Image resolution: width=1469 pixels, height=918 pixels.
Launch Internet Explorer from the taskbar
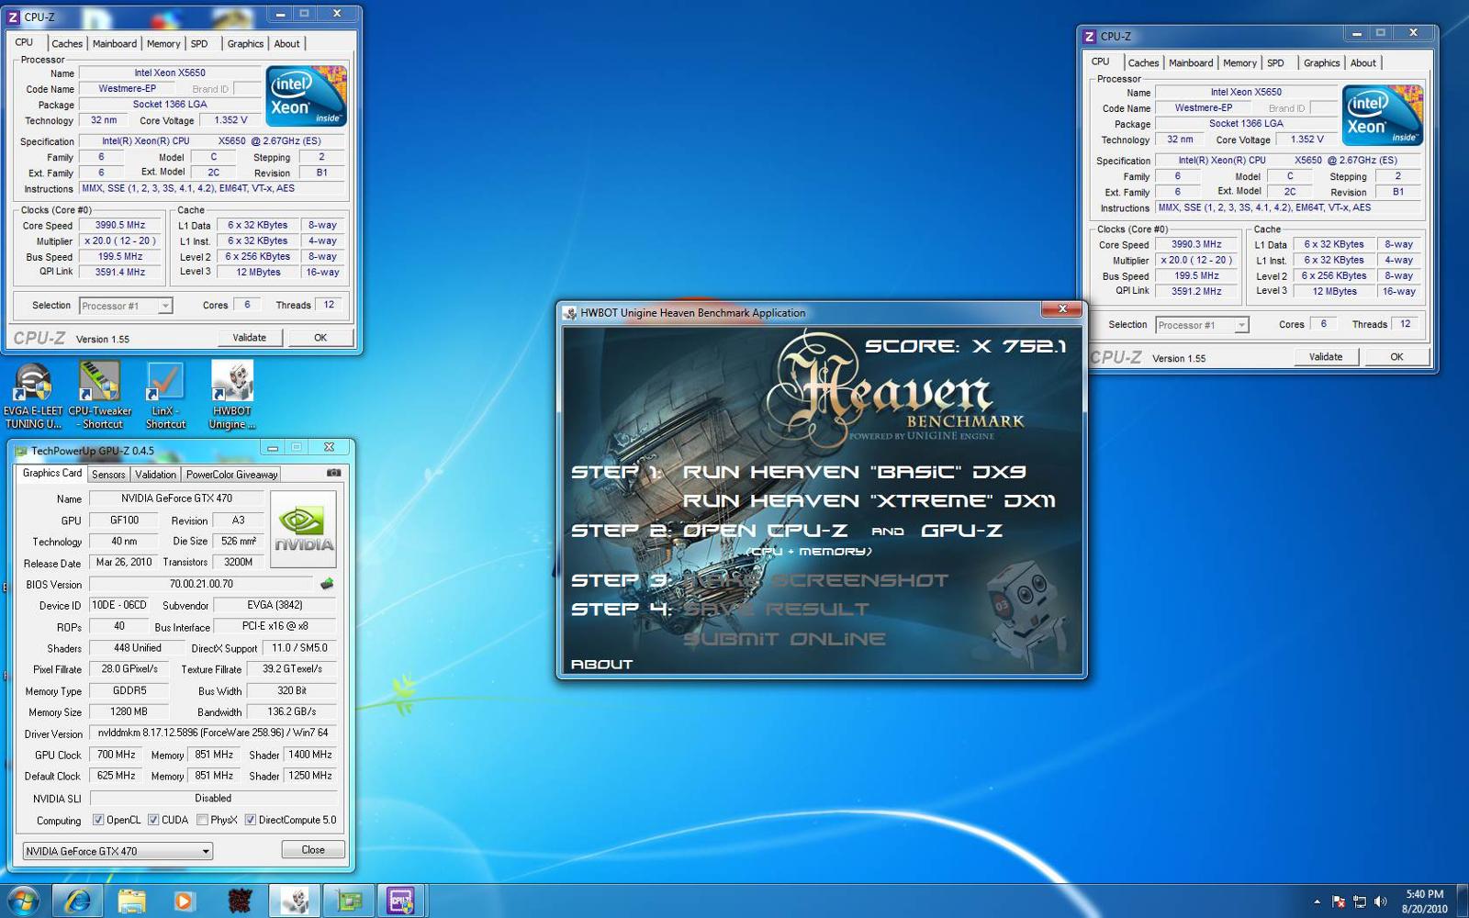[78, 901]
